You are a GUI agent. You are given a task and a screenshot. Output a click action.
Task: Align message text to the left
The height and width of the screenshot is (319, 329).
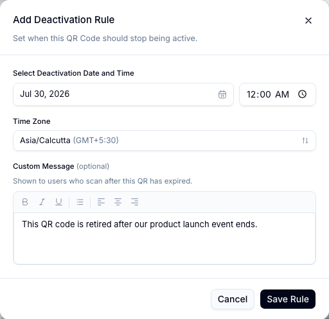click(101, 202)
